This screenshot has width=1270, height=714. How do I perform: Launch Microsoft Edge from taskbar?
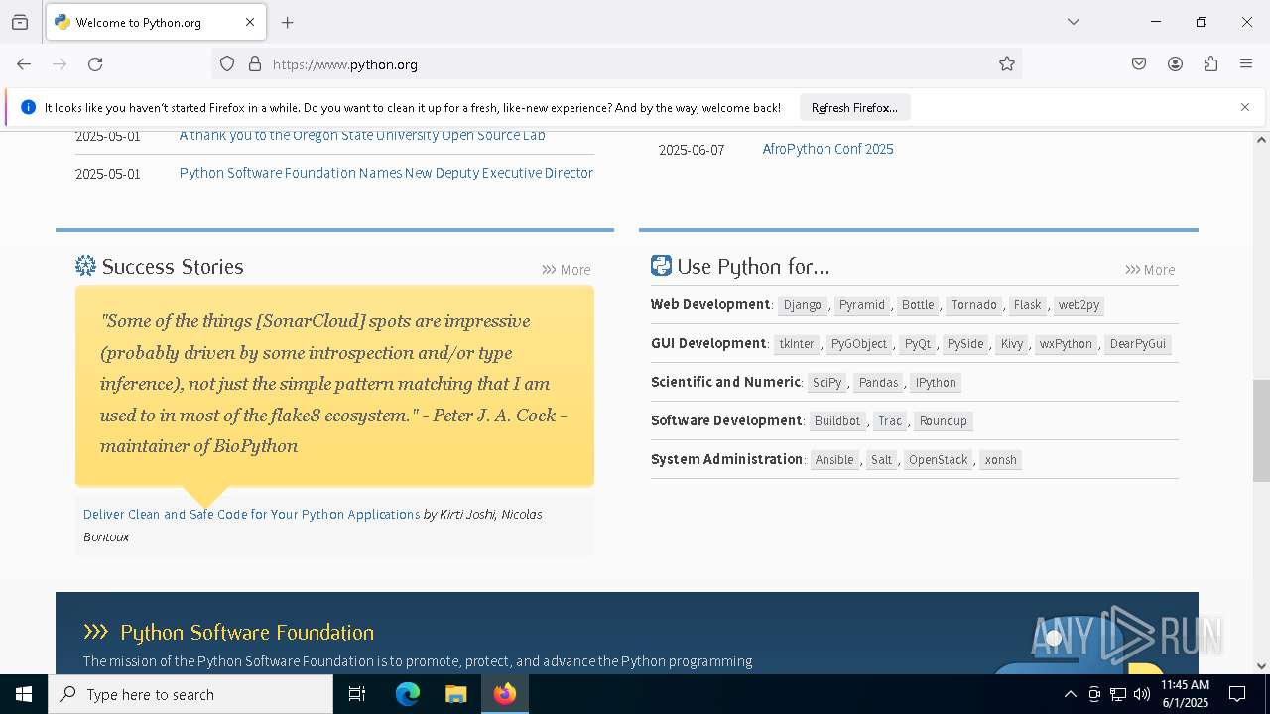point(408,694)
